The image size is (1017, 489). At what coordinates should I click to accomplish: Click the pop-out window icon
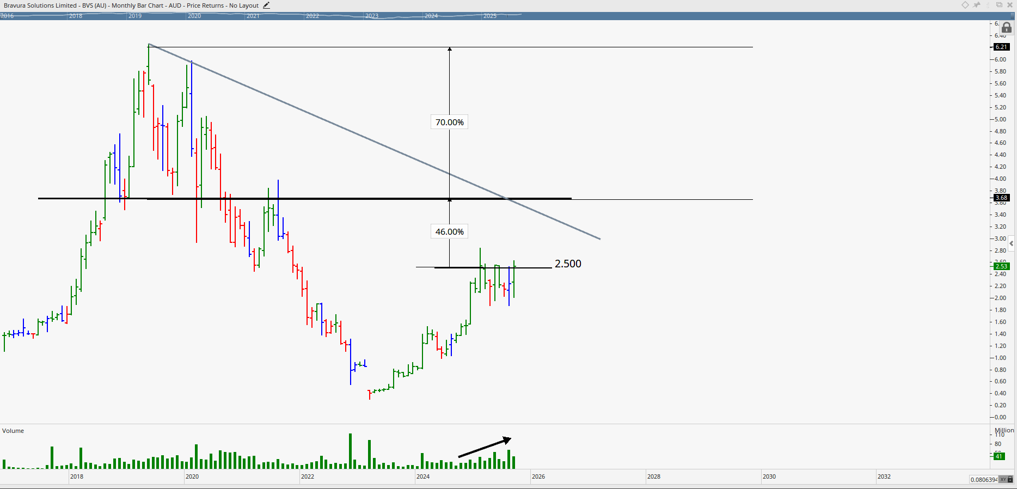[x=1000, y=5]
